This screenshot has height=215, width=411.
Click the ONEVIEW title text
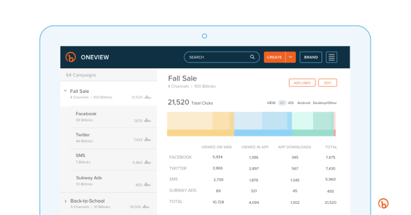pos(95,57)
